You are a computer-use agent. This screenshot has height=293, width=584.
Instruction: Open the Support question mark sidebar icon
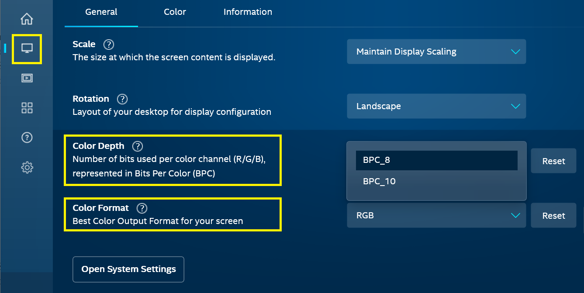coord(27,138)
